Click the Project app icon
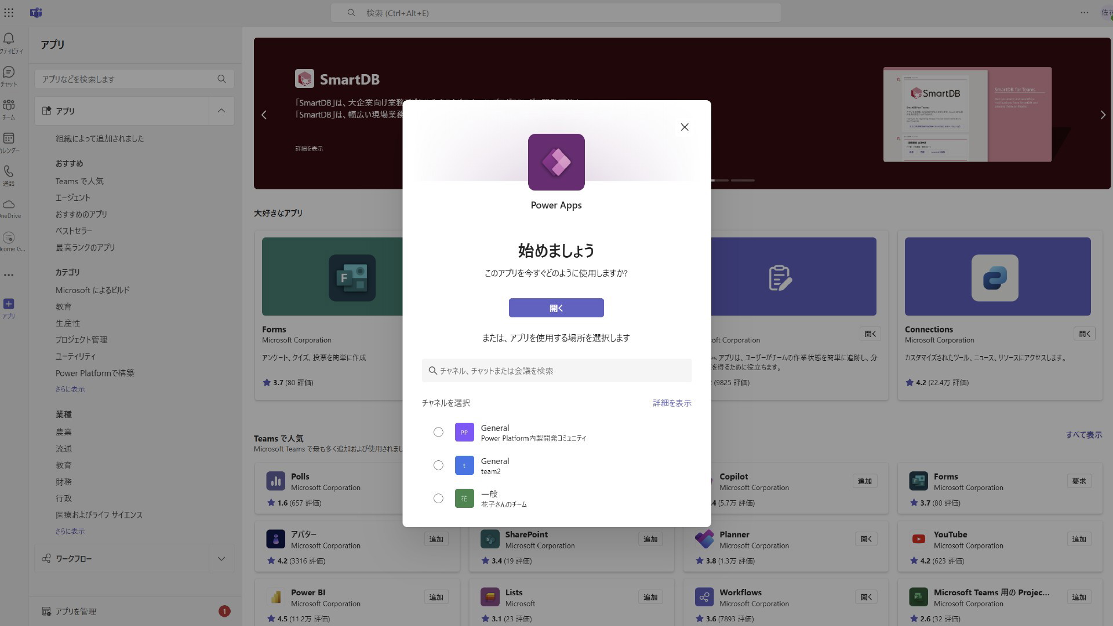This screenshot has width=1113, height=626. click(x=918, y=596)
